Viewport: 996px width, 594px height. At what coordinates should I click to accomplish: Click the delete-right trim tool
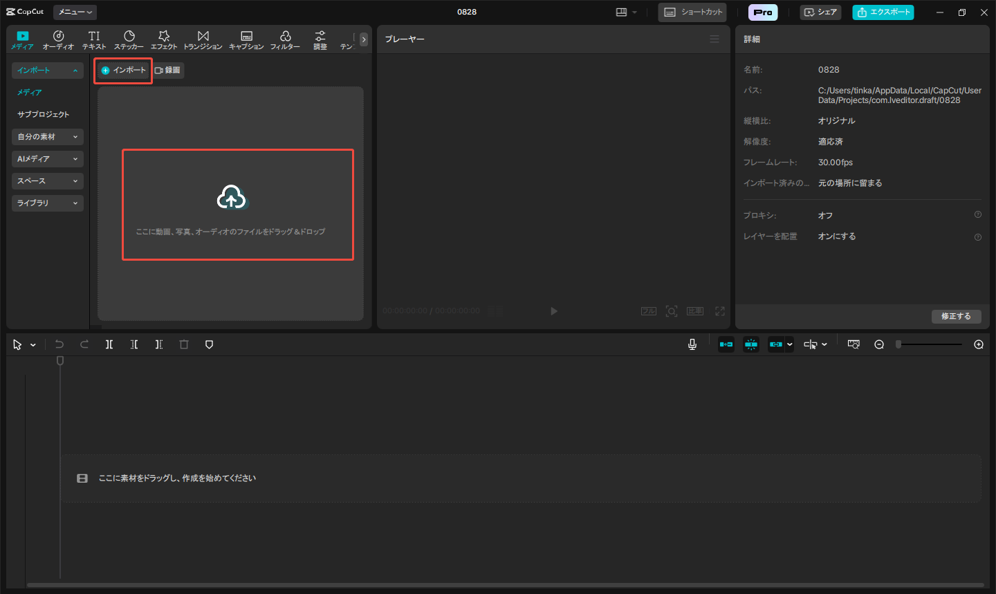[x=159, y=344]
